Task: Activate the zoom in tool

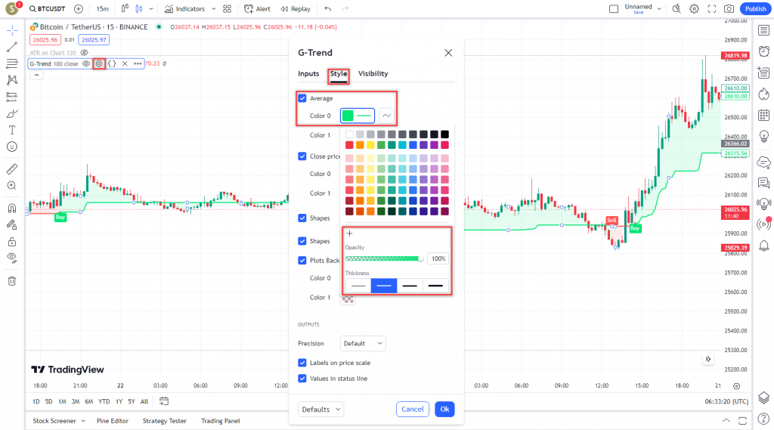Action: click(12, 186)
